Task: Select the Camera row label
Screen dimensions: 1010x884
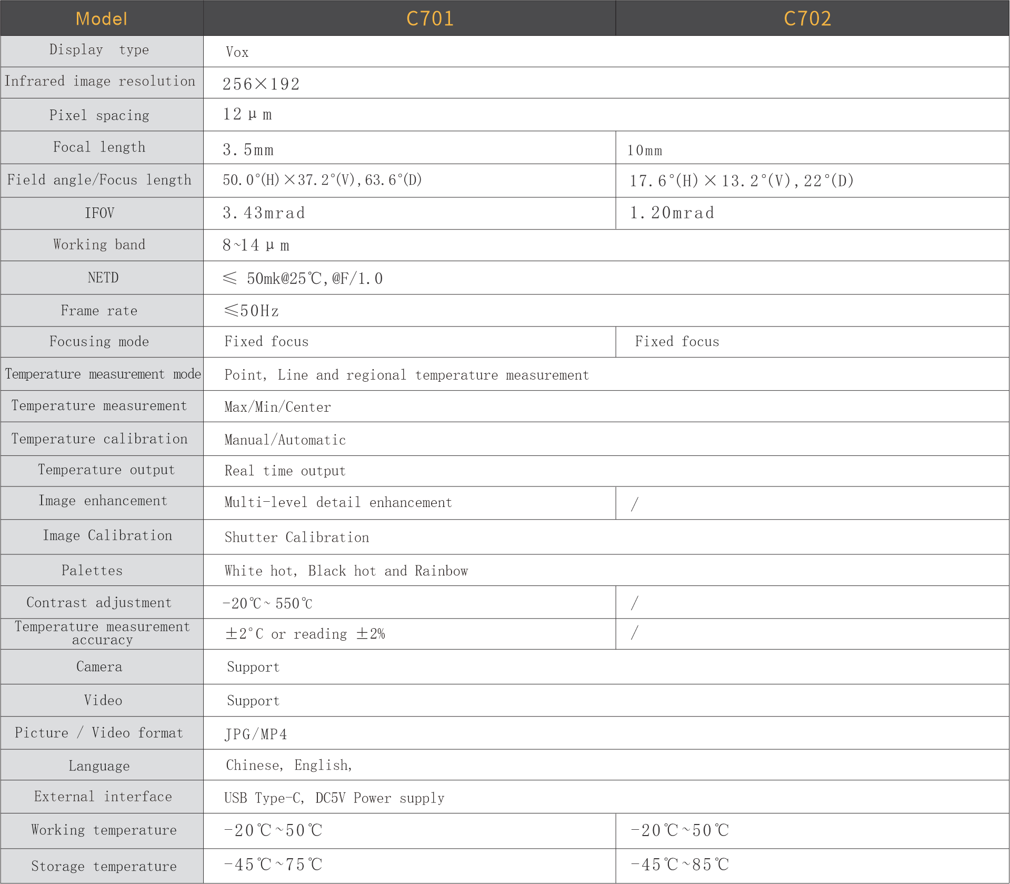Action: point(99,667)
